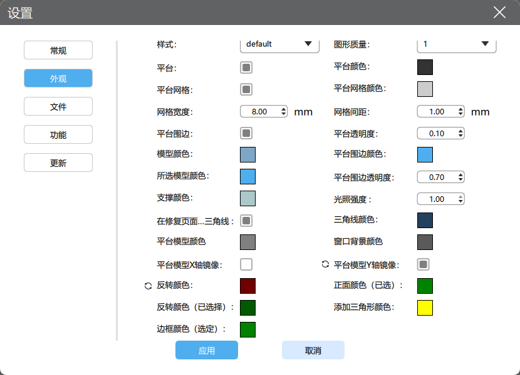Click the 应用 button
The width and height of the screenshot is (520, 375).
206,351
